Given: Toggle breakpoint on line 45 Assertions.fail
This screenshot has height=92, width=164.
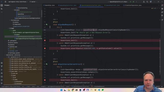Looking at the screenshot, I should (x=45, y=40).
